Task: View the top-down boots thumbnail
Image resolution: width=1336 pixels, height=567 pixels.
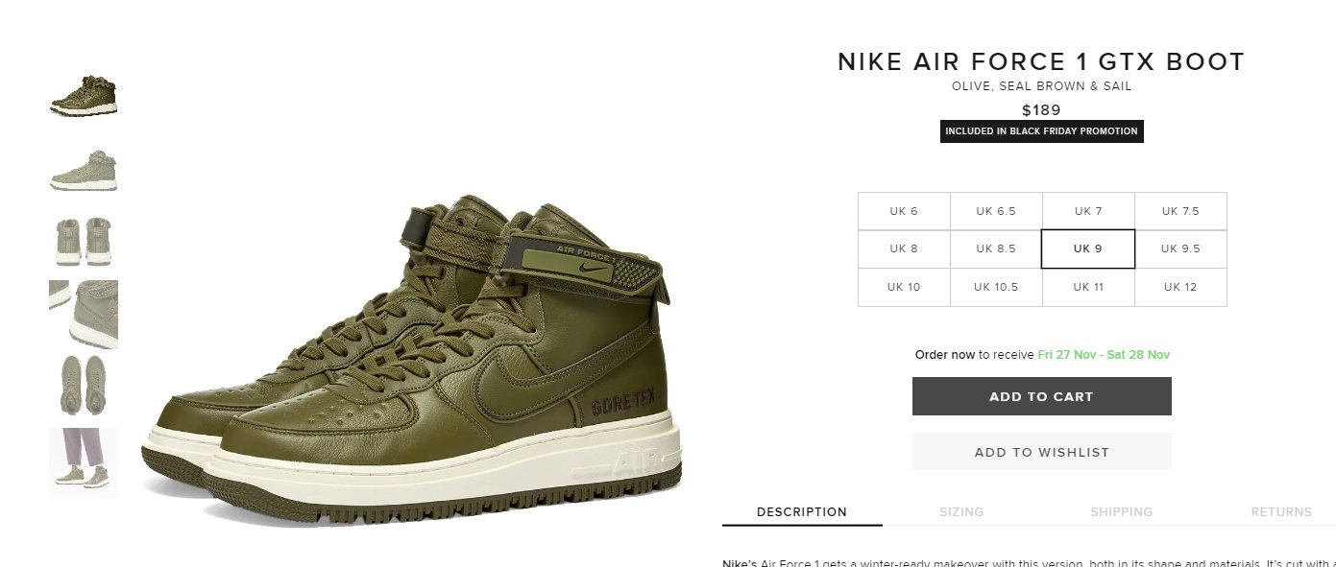Action: pyautogui.click(x=84, y=386)
